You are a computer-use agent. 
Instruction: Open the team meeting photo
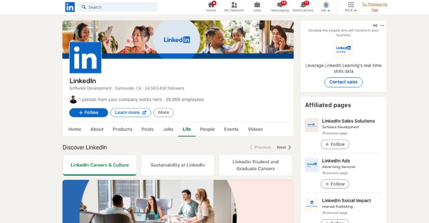tap(178, 201)
